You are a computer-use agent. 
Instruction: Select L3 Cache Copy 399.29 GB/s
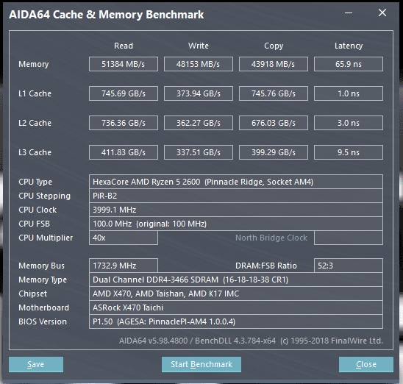pyautogui.click(x=274, y=152)
